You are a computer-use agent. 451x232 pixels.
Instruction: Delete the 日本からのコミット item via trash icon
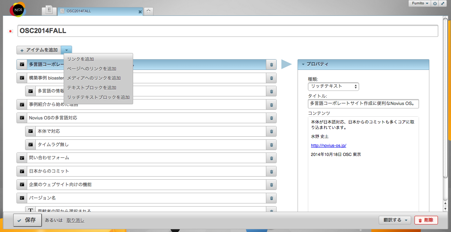(271, 171)
